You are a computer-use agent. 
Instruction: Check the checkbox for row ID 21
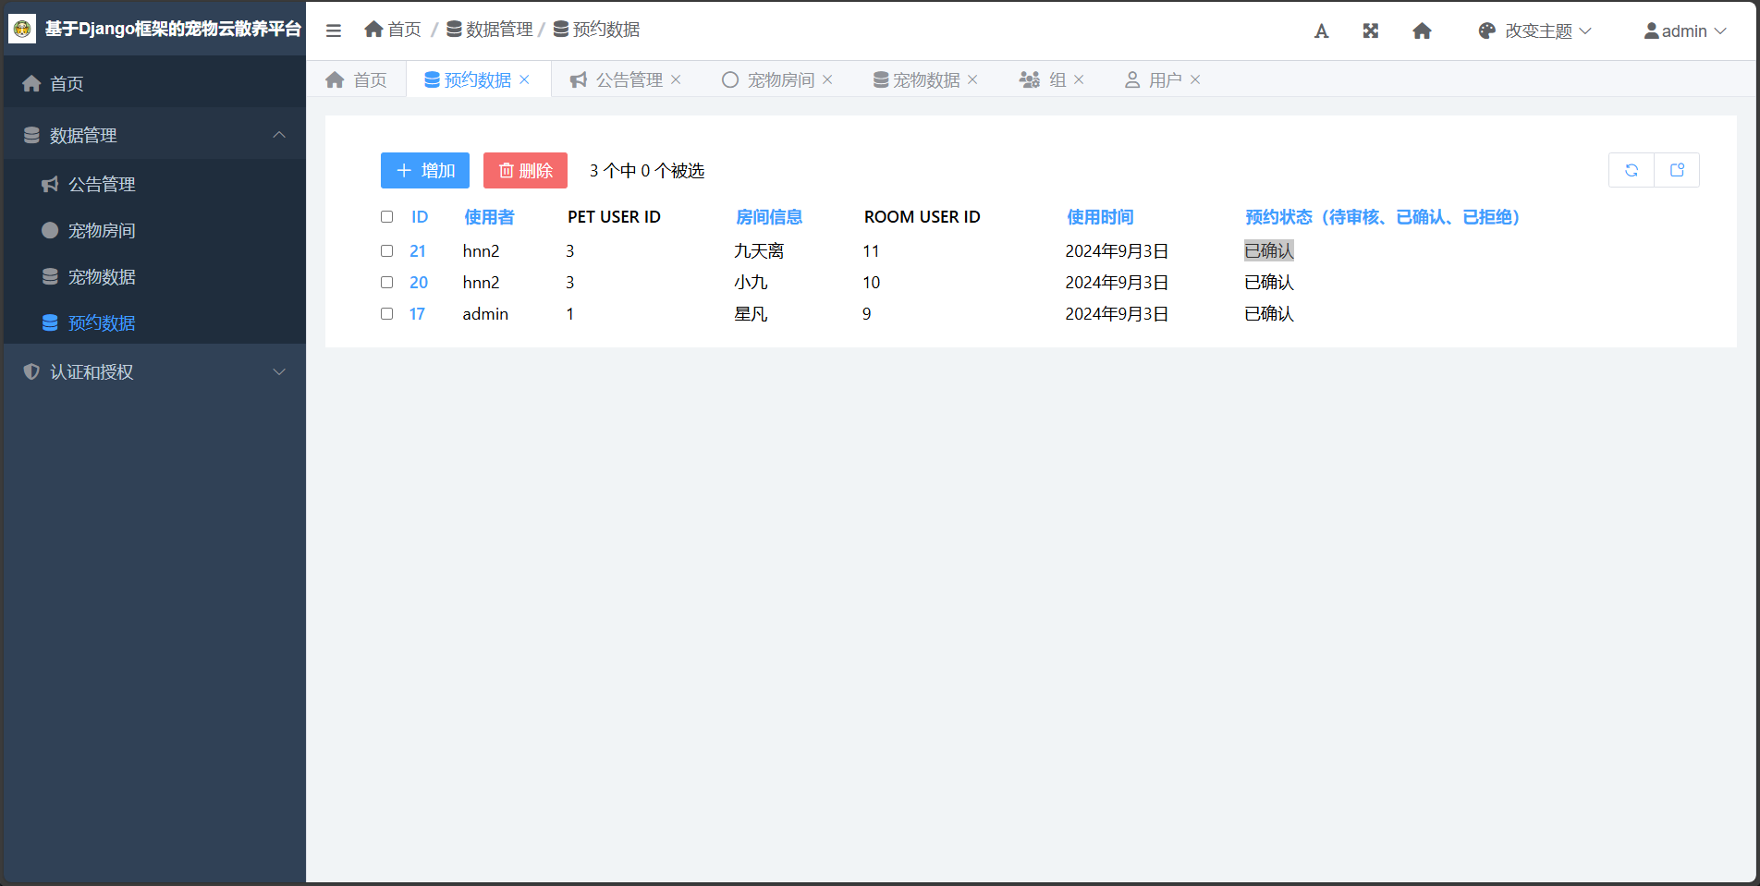[387, 251]
